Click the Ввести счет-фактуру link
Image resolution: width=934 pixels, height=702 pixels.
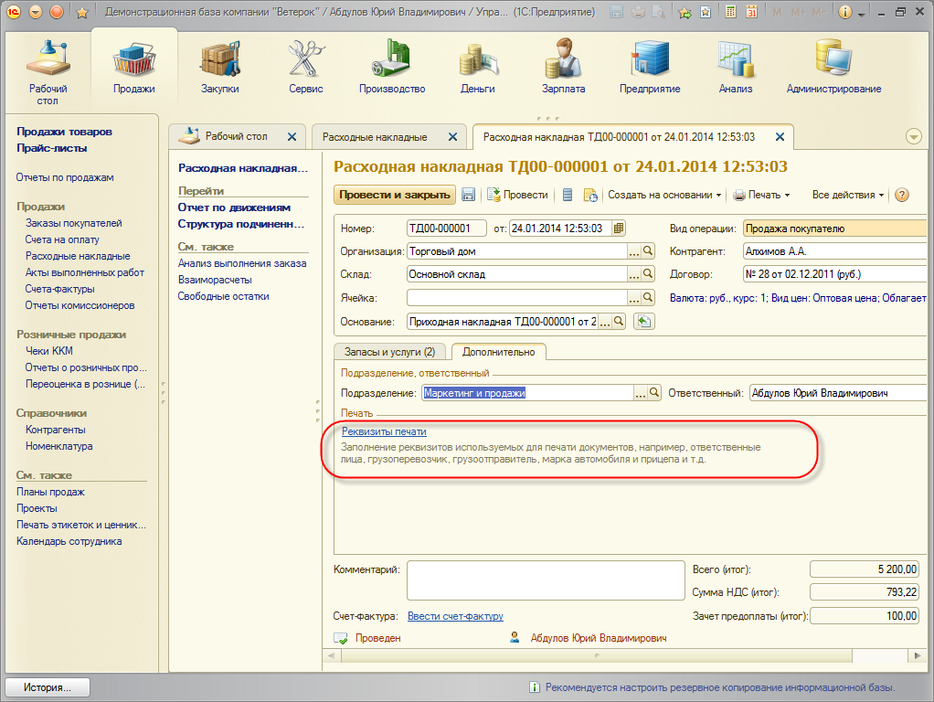pos(455,615)
